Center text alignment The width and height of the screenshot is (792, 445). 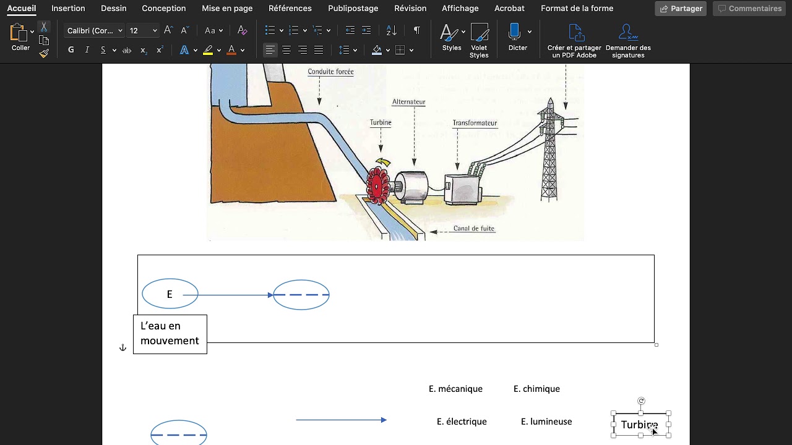click(286, 50)
